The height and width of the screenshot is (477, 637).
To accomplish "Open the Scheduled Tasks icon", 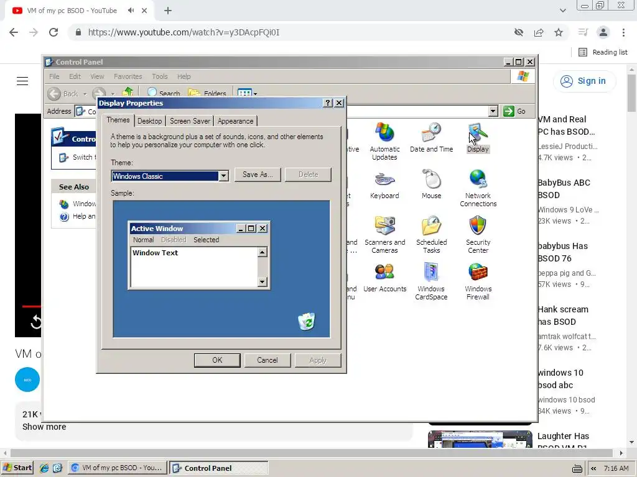I will 432,235.
